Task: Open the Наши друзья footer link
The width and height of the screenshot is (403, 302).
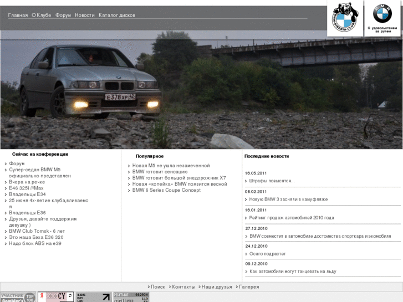Action: [x=217, y=287]
